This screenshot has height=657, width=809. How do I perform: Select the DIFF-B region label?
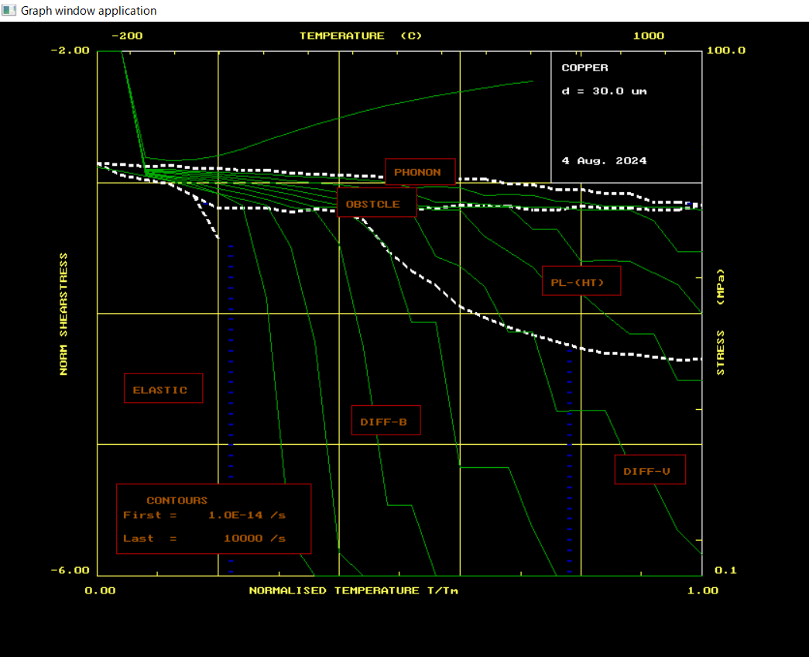pyautogui.click(x=386, y=421)
